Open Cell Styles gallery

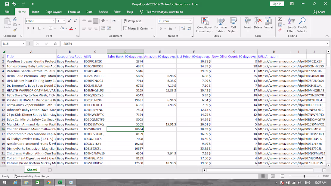(233, 25)
